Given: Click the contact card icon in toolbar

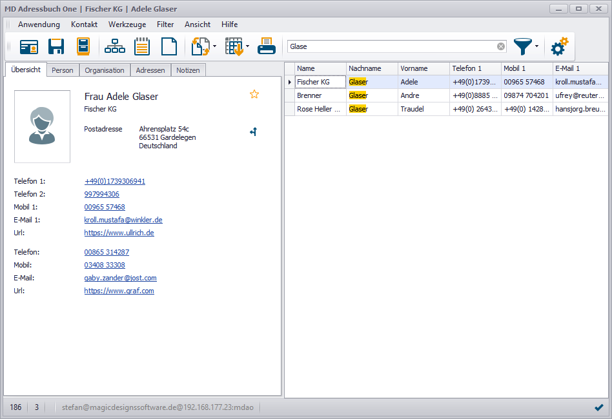Looking at the screenshot, I should pos(28,47).
